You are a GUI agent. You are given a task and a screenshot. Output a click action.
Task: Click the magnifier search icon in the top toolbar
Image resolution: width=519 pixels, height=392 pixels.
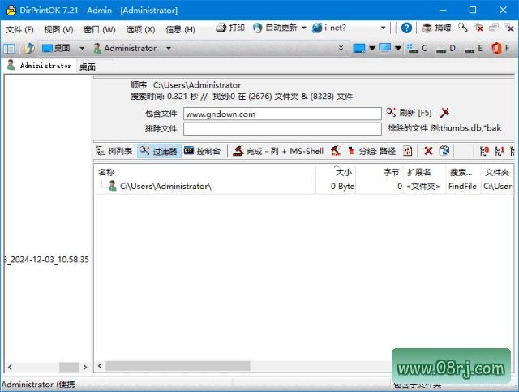463,28
